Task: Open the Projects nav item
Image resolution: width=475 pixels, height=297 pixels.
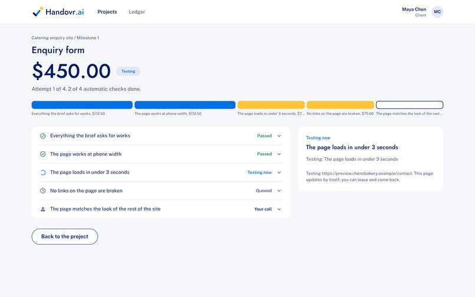Action: click(x=107, y=12)
